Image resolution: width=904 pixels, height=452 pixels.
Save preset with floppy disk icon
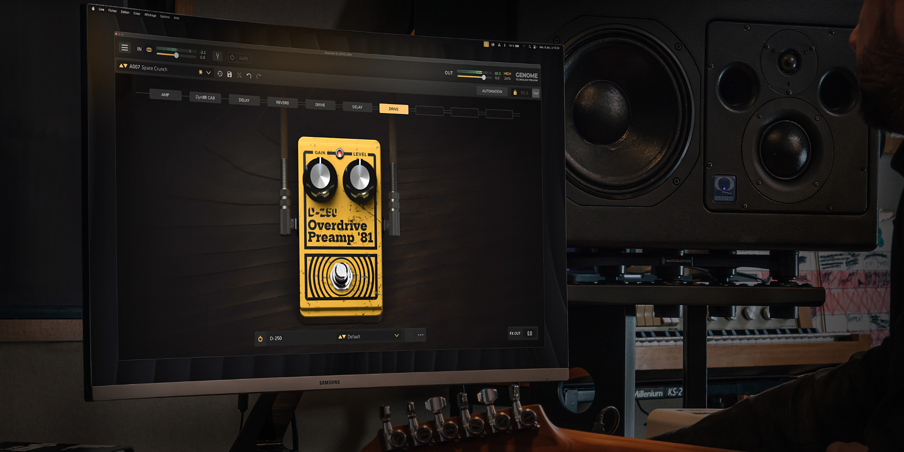229,74
